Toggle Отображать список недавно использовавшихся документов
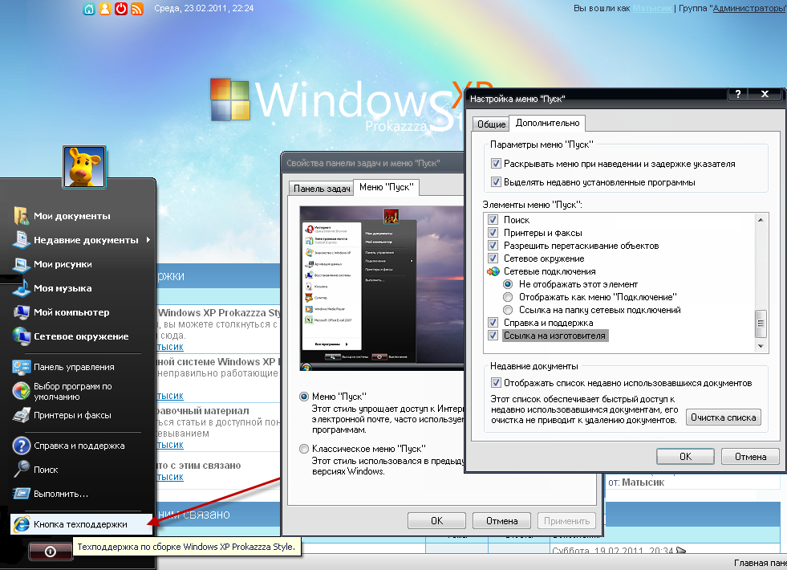 coord(496,383)
